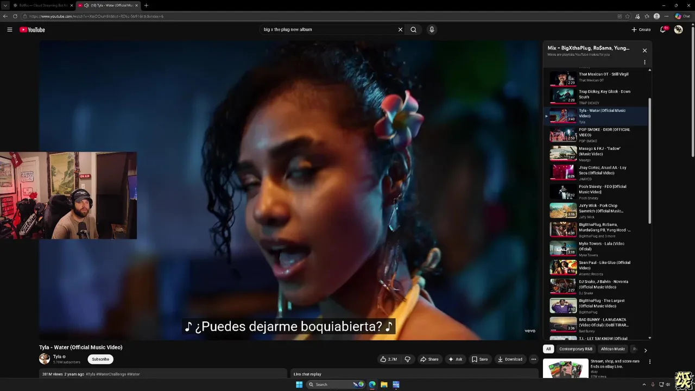Start voice search with the microphone
This screenshot has height=391, width=695.
pyautogui.click(x=432, y=29)
